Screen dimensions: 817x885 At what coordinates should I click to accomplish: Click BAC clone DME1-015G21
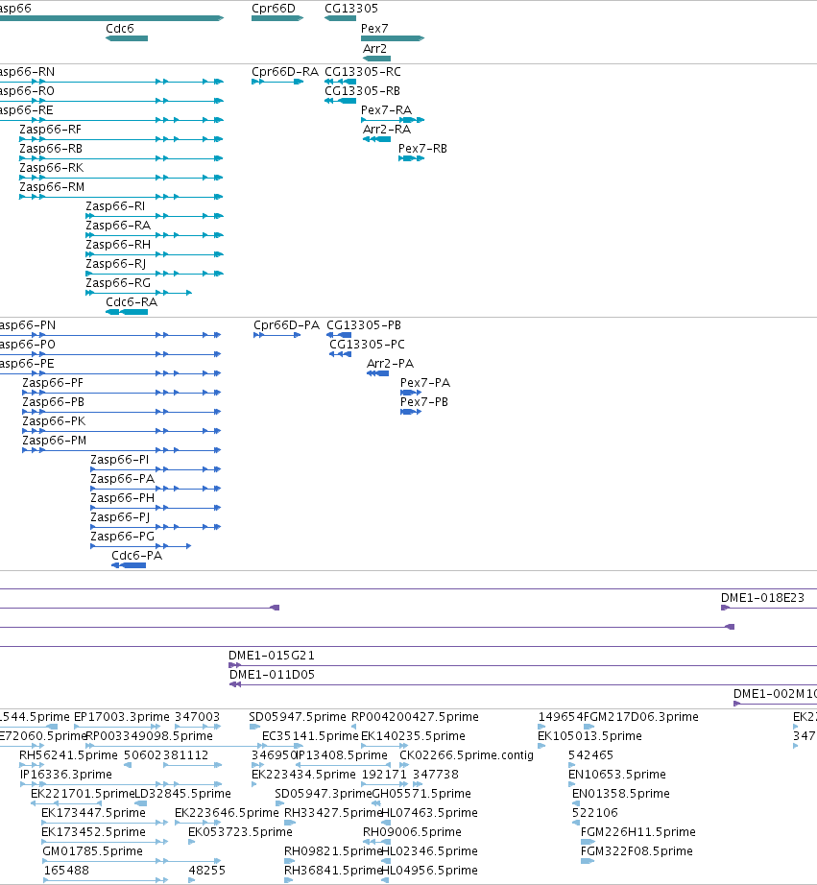272,656
